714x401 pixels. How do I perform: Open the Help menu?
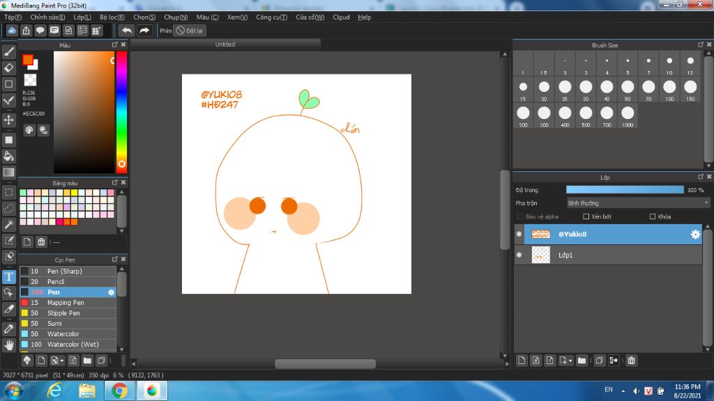point(364,17)
